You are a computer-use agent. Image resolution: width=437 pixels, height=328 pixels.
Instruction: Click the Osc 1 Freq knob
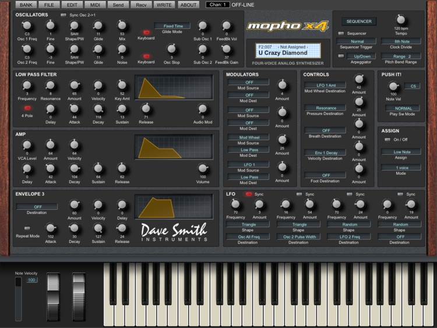coord(27,26)
